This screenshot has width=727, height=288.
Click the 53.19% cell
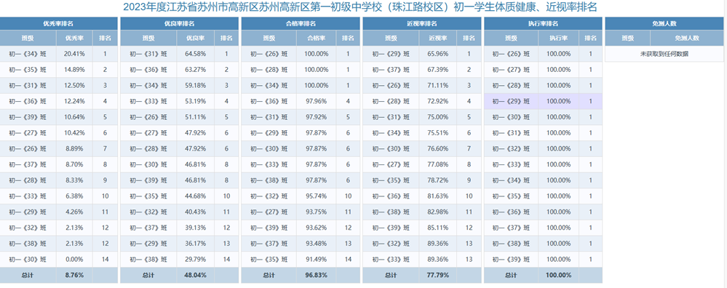(x=195, y=101)
